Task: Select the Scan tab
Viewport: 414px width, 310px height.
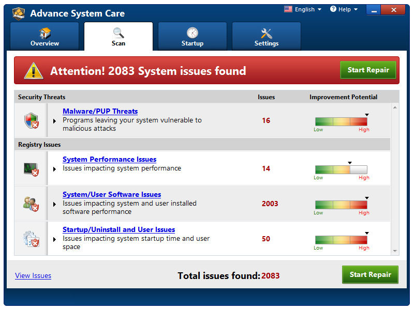Action: tap(119, 36)
